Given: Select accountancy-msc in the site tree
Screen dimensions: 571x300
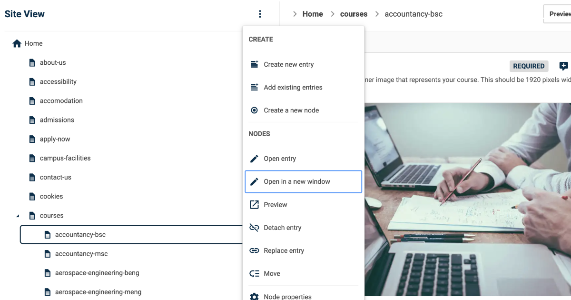Looking at the screenshot, I should pyautogui.click(x=81, y=253).
